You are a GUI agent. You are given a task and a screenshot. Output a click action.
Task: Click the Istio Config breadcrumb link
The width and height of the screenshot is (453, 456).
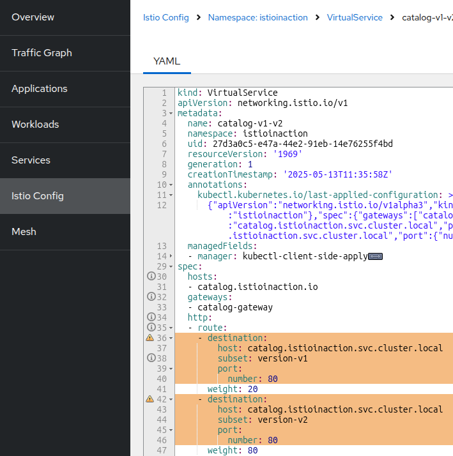coord(166,17)
